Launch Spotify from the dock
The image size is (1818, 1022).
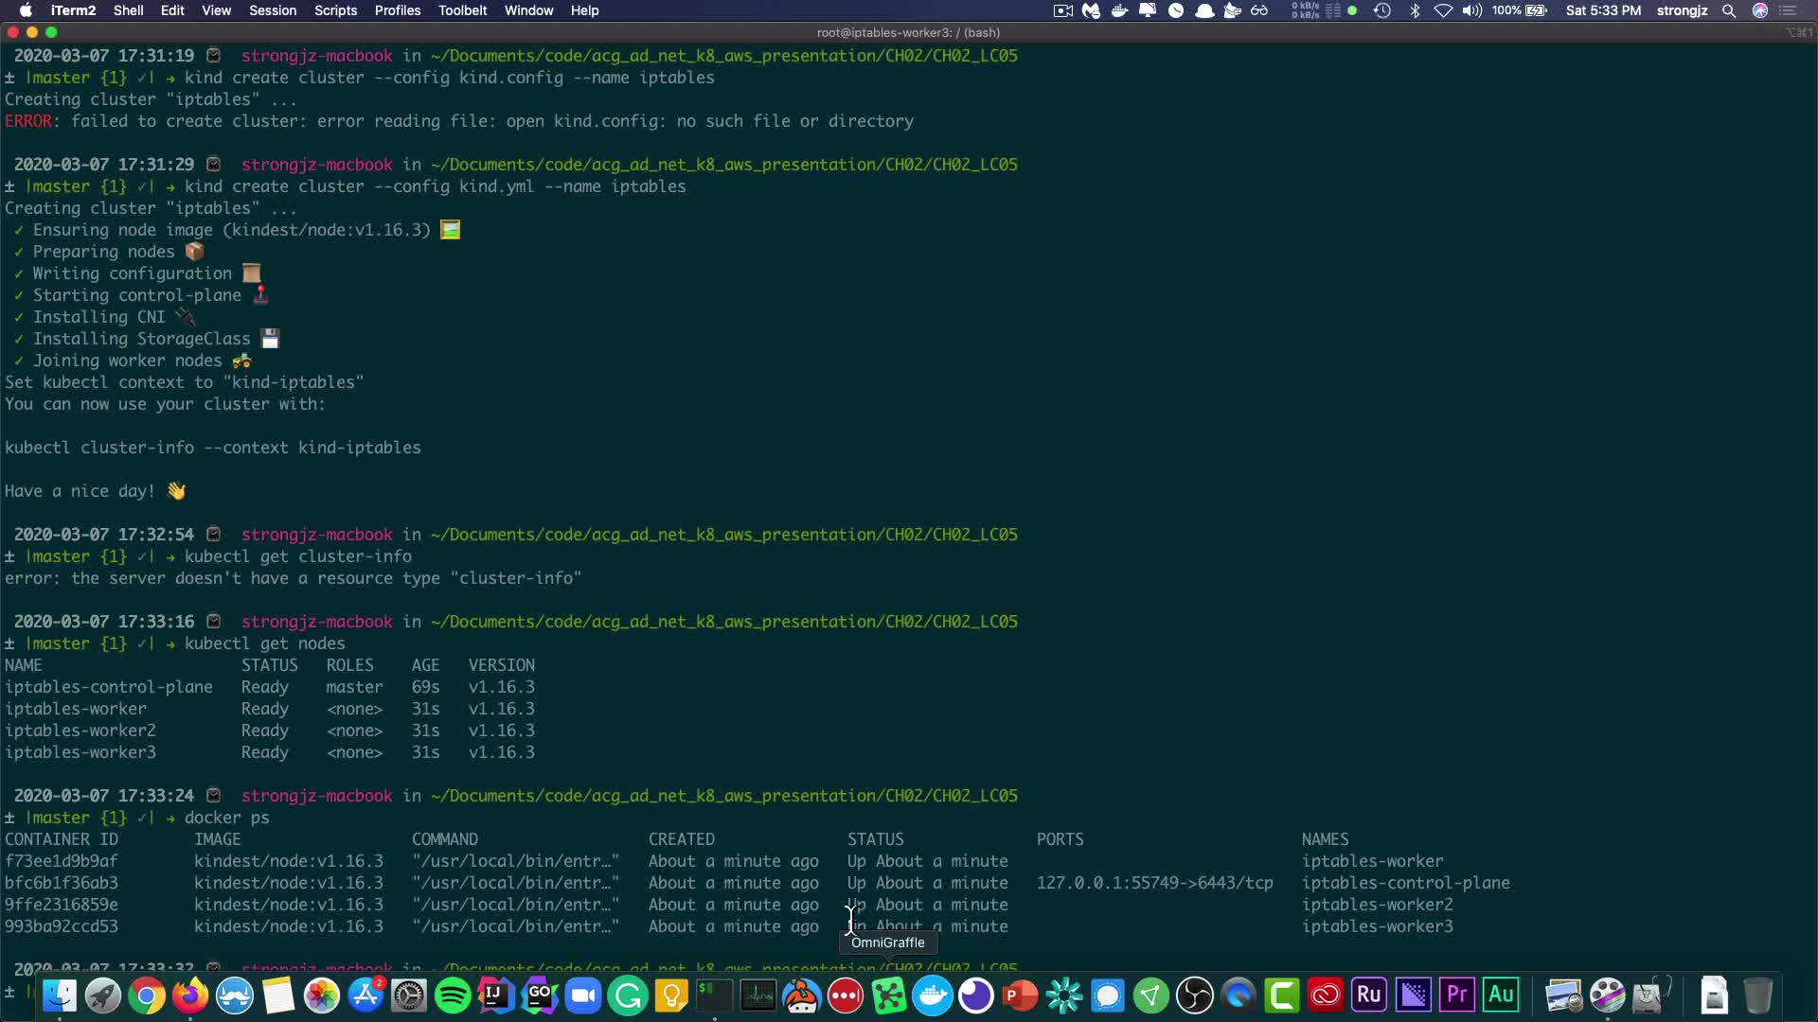[453, 996]
